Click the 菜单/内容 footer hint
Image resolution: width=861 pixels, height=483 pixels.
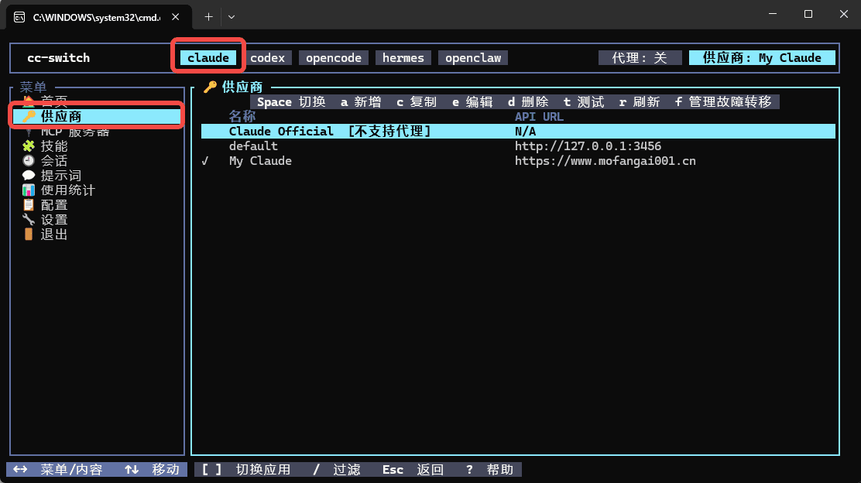pyautogui.click(x=57, y=469)
